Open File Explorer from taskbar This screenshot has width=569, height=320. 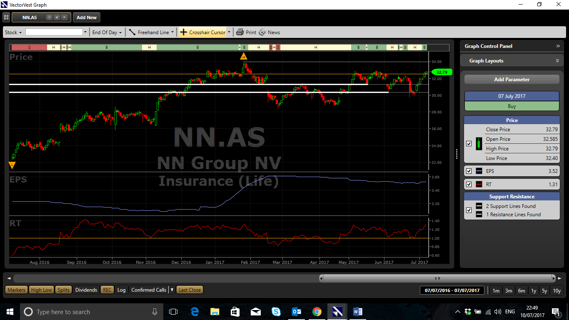(215, 312)
